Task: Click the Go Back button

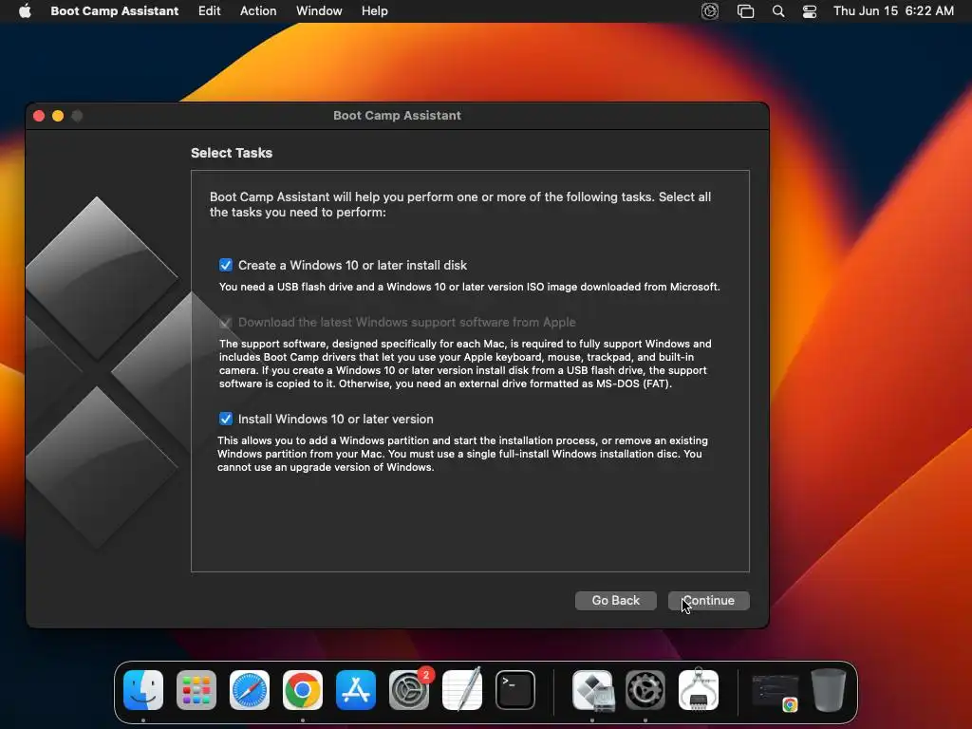Action: tap(615, 600)
